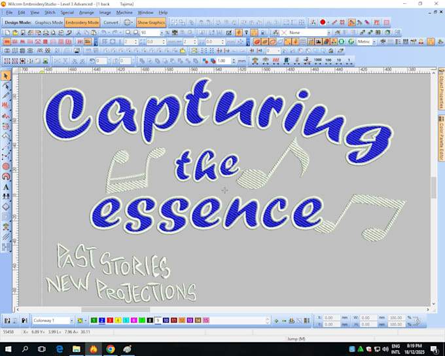The image size is (445, 356).
Task: Click the red record circle icon
Action: [323, 22]
